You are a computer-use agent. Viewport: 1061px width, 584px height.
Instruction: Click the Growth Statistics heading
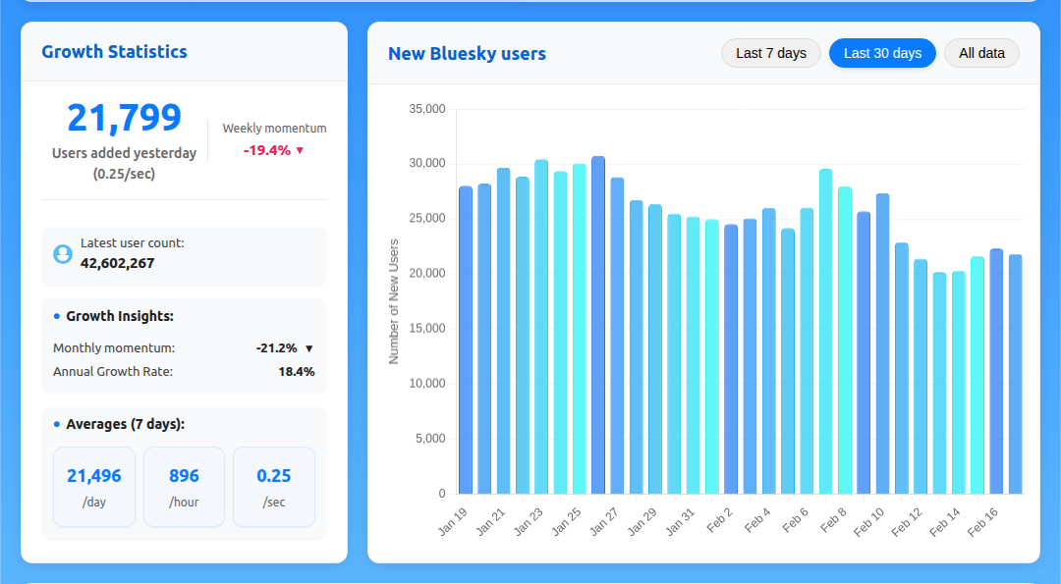coord(114,52)
